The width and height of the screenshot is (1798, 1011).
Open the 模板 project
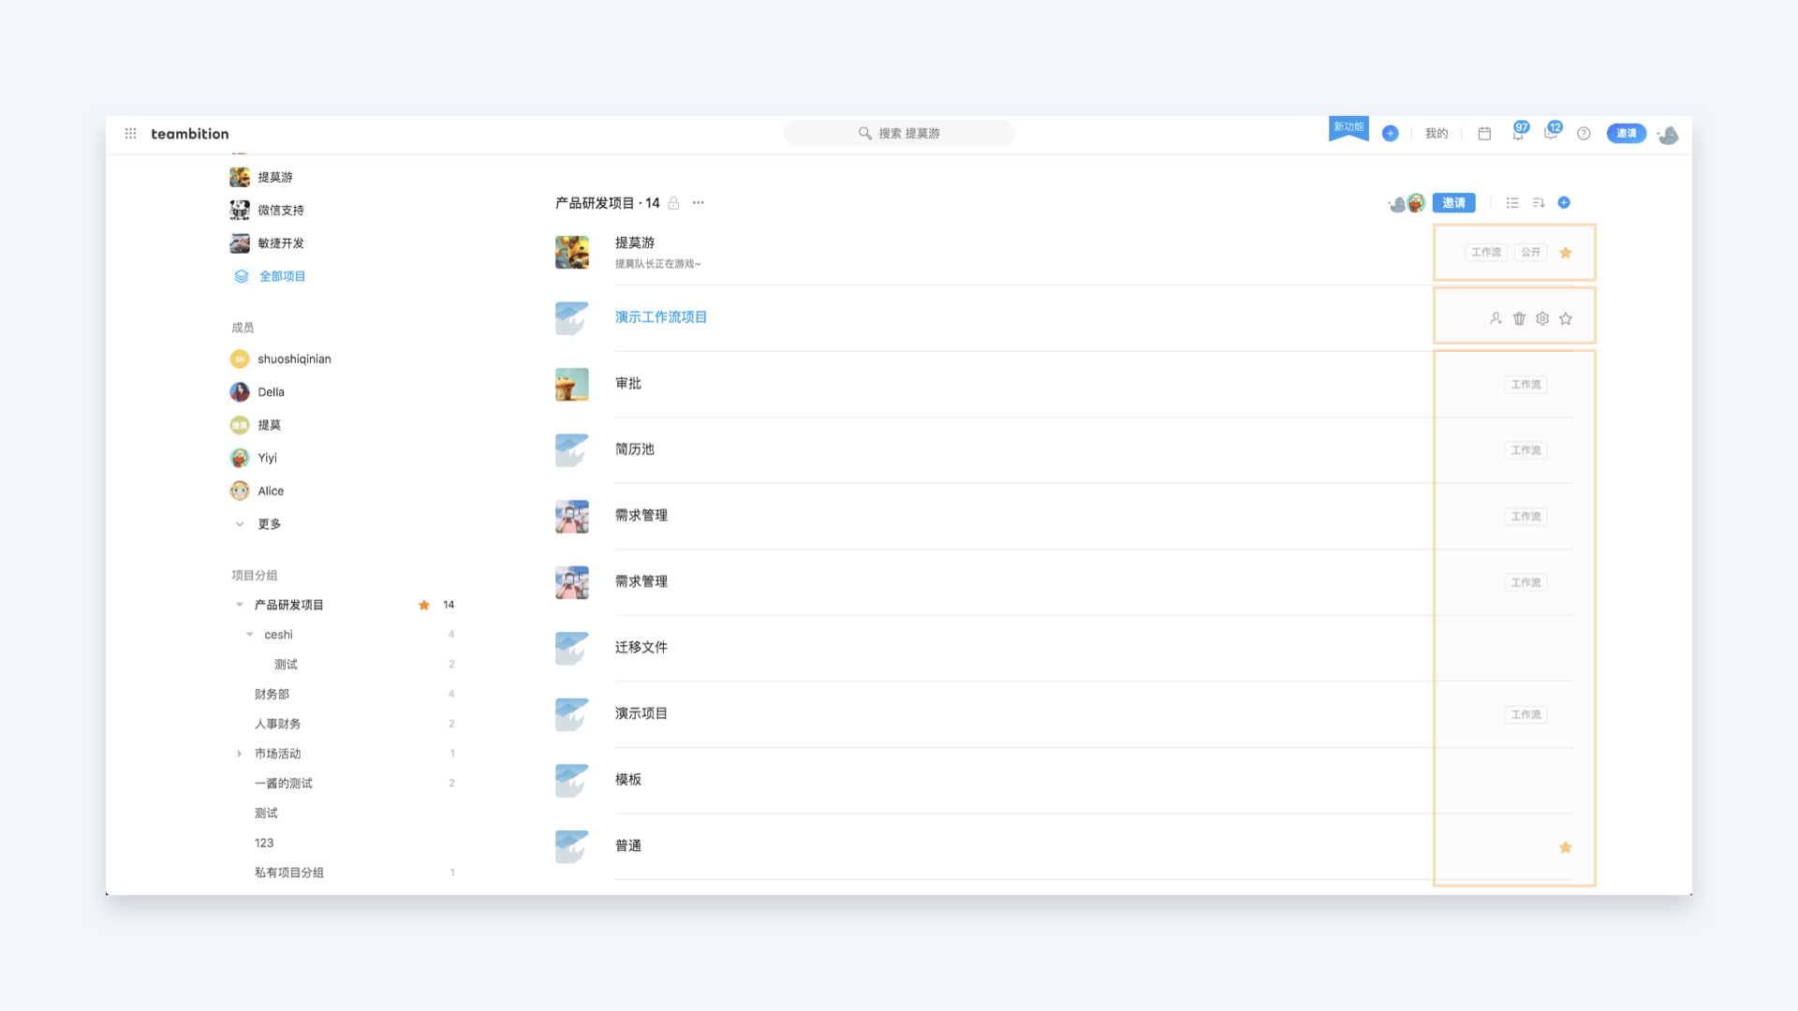[628, 780]
